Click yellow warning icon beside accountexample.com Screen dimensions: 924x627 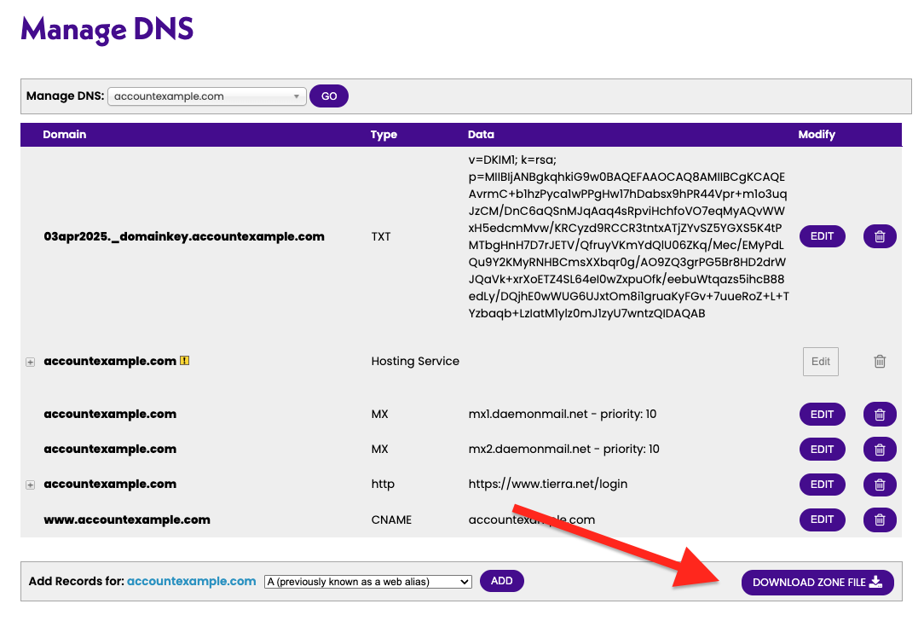pos(185,361)
